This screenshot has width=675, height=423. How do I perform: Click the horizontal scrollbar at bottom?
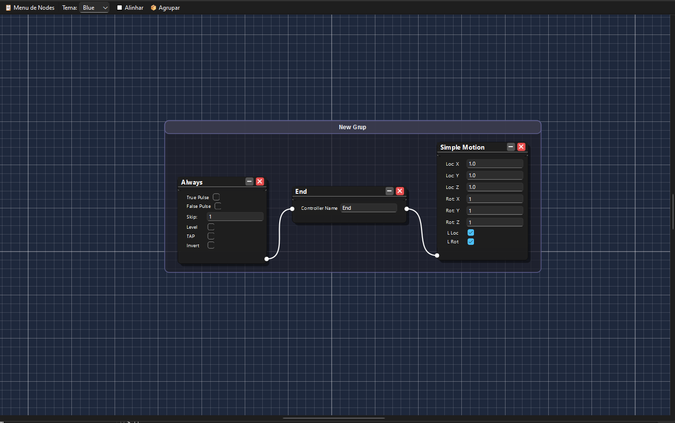pyautogui.click(x=334, y=418)
